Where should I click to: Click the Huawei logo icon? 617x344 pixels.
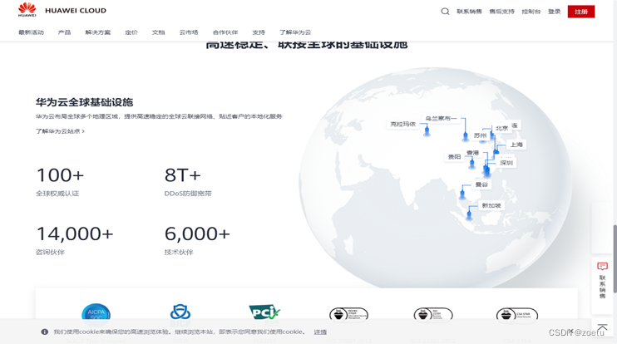point(27,9)
